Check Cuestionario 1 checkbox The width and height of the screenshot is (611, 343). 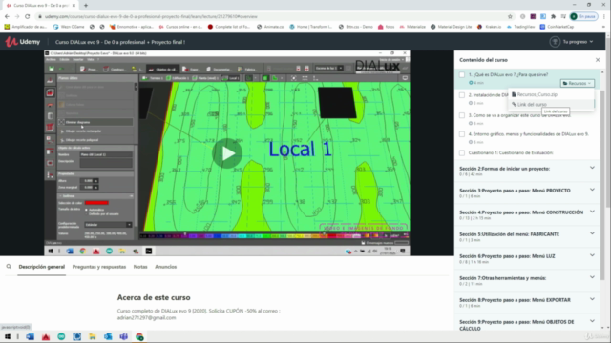[x=462, y=152]
